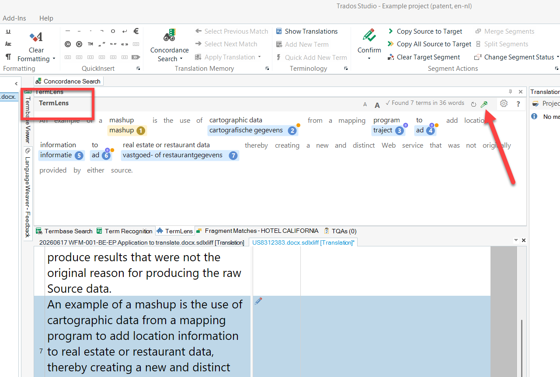Insert the euro symbol
This screenshot has height=377, width=560.
tap(136, 31)
